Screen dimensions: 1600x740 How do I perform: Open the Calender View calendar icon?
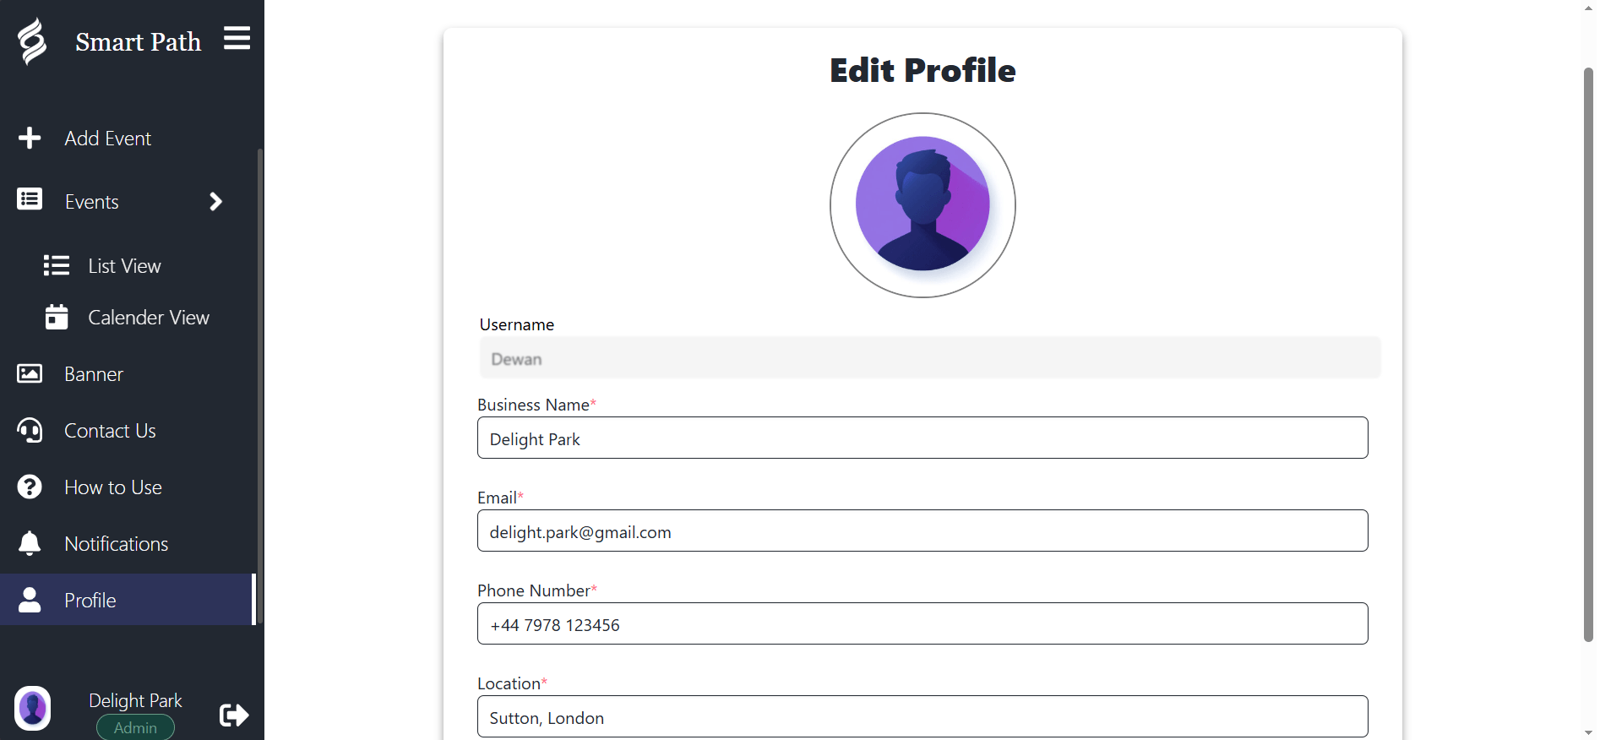coord(57,317)
